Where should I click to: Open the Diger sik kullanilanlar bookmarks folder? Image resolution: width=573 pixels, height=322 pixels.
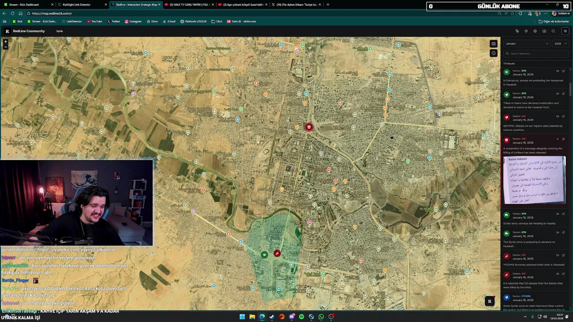click(x=554, y=21)
